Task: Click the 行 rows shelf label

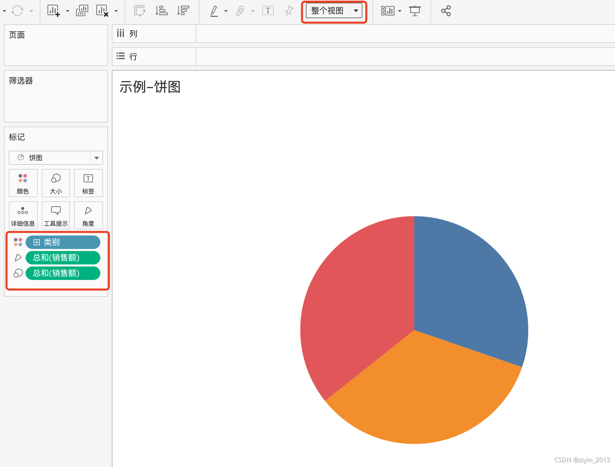Action: 133,57
